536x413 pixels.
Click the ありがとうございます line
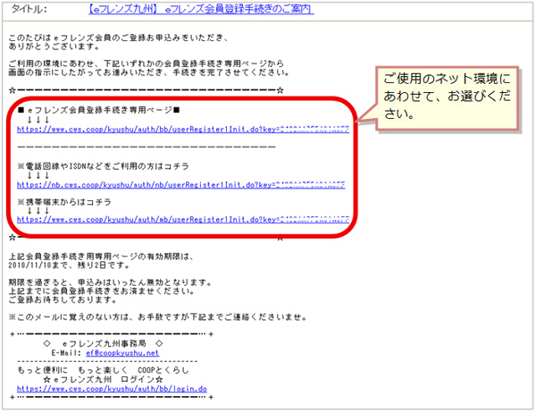point(54,46)
